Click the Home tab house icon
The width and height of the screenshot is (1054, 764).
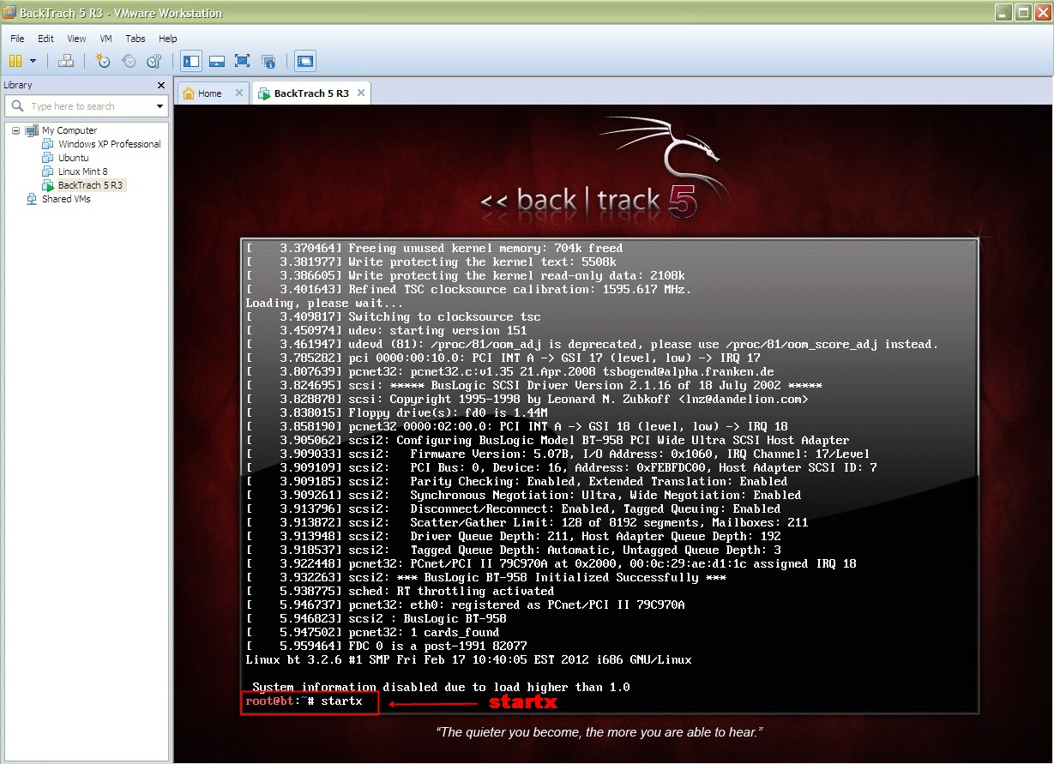[x=187, y=93]
